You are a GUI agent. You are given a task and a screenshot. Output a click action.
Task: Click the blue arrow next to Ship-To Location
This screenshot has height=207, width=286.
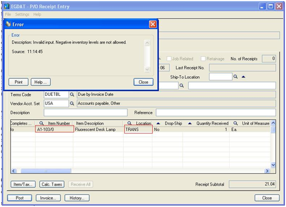(x=244, y=77)
